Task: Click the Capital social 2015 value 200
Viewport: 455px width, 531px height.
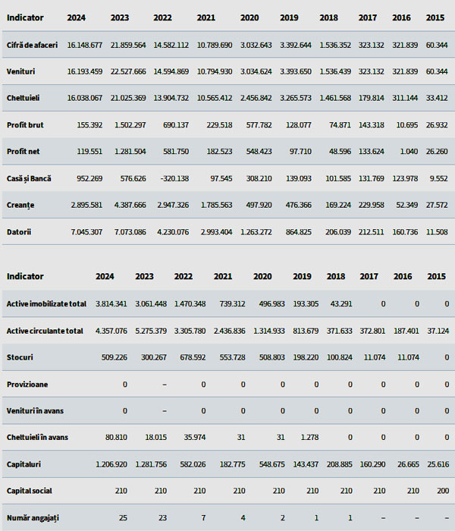Action: click(x=443, y=491)
